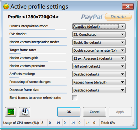This screenshot has height=130, width=138.
Task: Open the Artifacts masking dropdown
Action: click(x=99, y=74)
